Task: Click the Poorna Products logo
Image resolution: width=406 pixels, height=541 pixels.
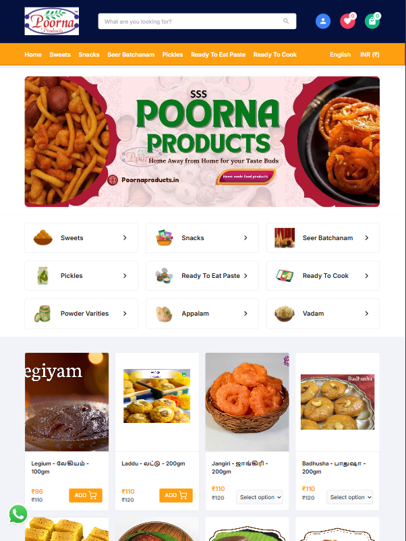Action: 52,22
